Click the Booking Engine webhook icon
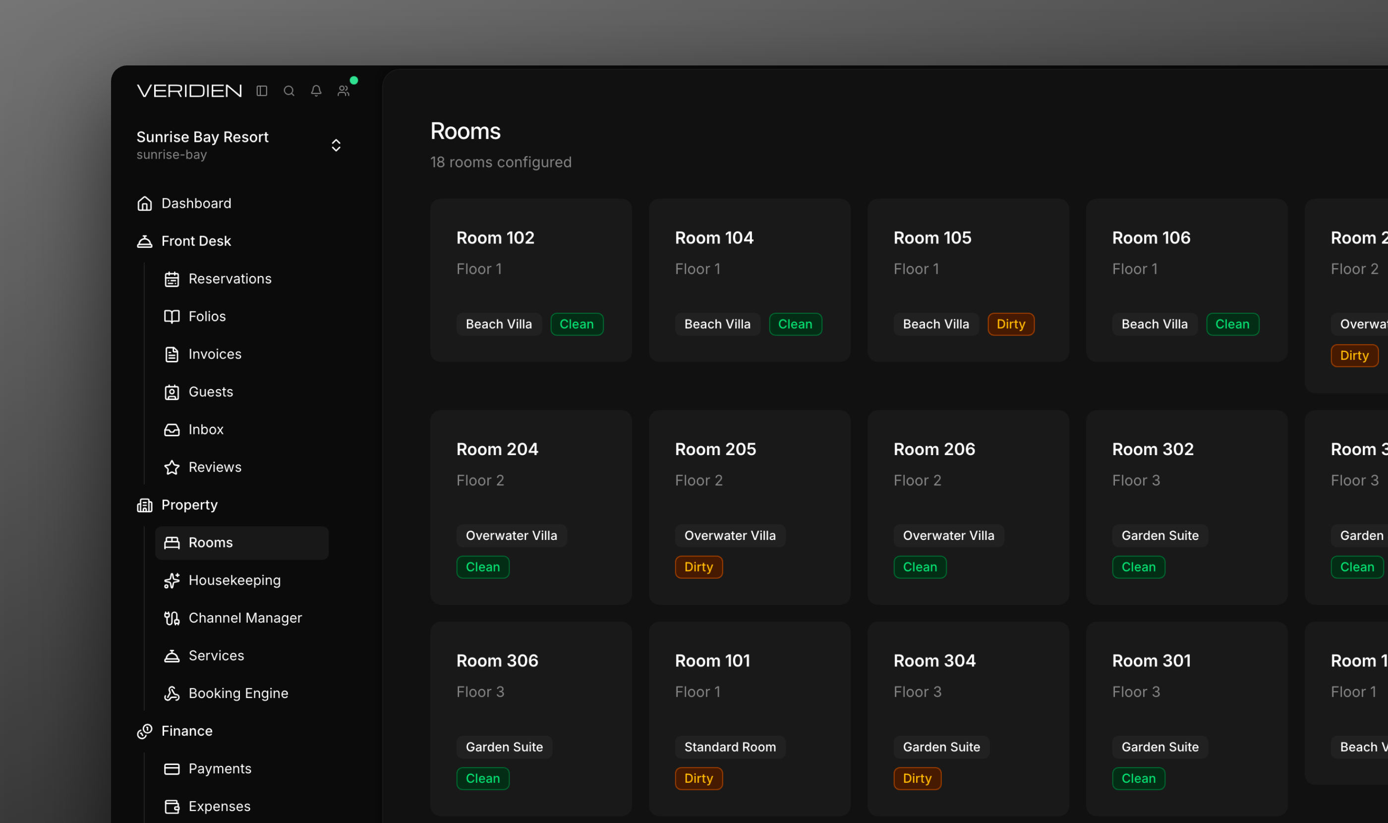The width and height of the screenshot is (1388, 823). [172, 694]
